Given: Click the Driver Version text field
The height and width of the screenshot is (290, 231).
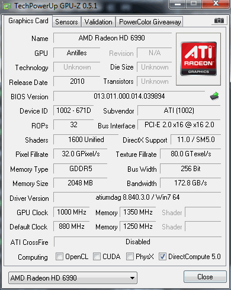Looking at the screenshot, I should coord(137,197).
